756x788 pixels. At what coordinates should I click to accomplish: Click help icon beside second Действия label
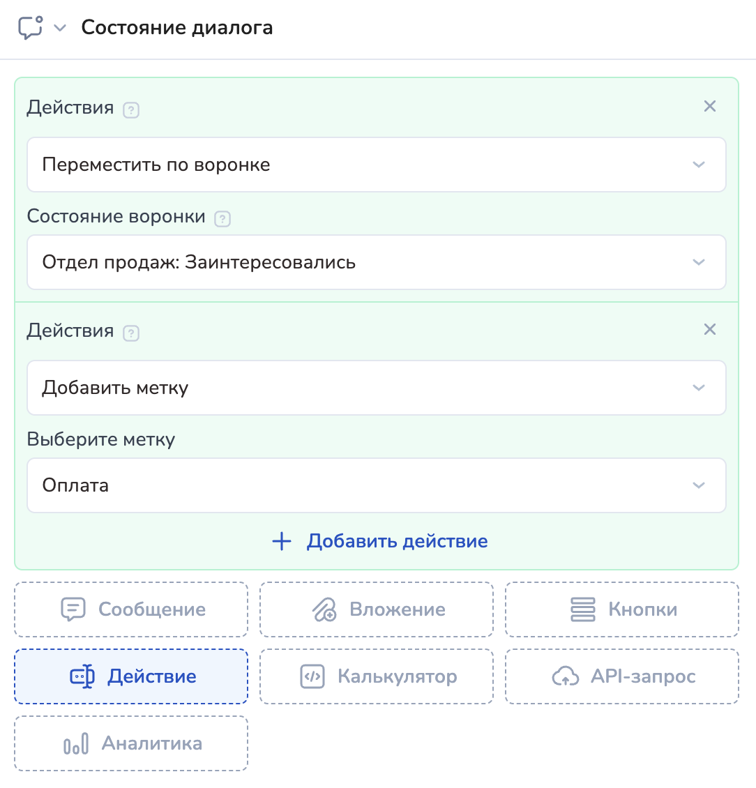tap(130, 333)
